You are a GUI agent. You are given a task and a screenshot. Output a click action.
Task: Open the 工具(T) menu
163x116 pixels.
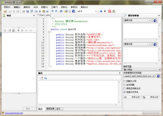54,7
